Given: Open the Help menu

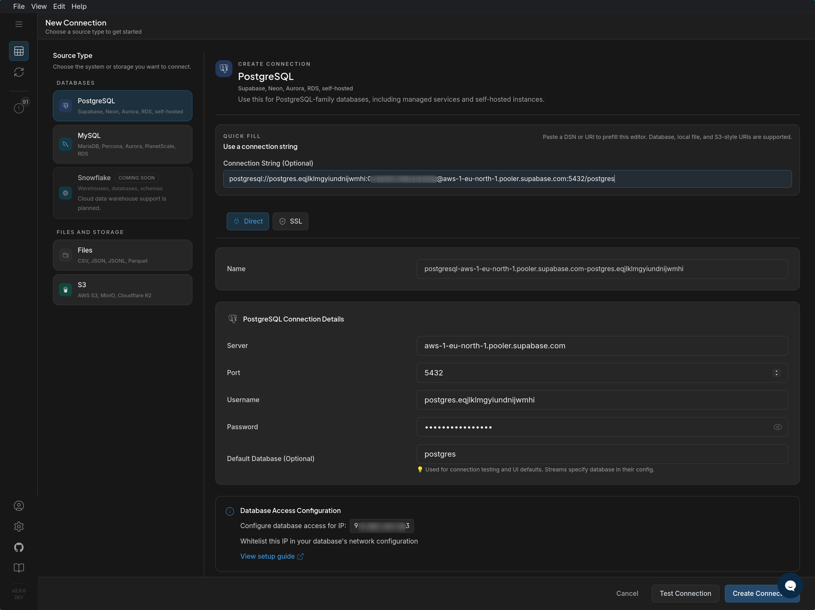Looking at the screenshot, I should point(79,6).
